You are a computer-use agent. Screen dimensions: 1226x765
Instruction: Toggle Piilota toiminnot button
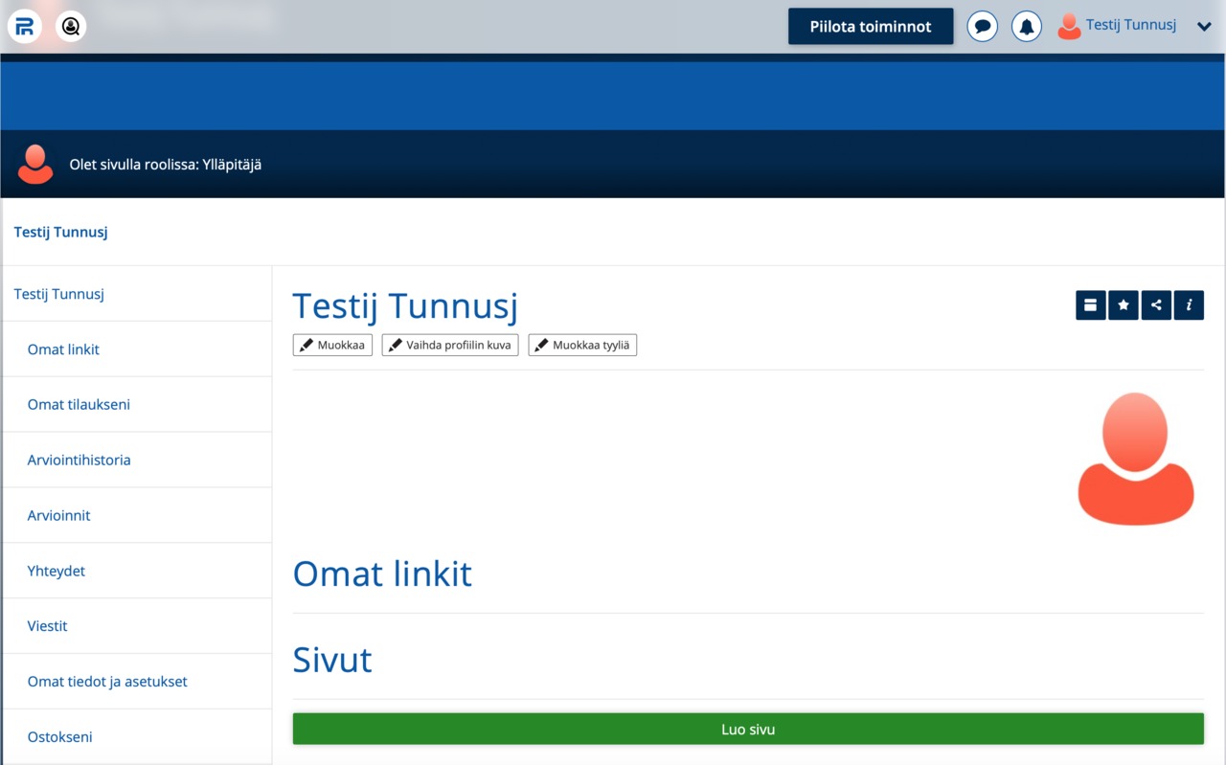(x=870, y=27)
